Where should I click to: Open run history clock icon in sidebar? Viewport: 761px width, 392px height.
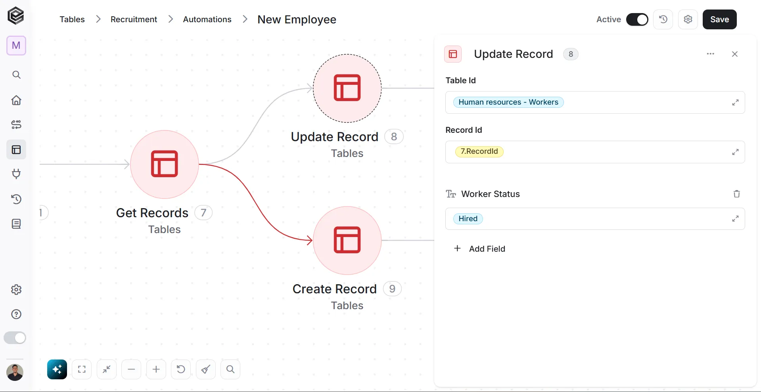coord(16,199)
